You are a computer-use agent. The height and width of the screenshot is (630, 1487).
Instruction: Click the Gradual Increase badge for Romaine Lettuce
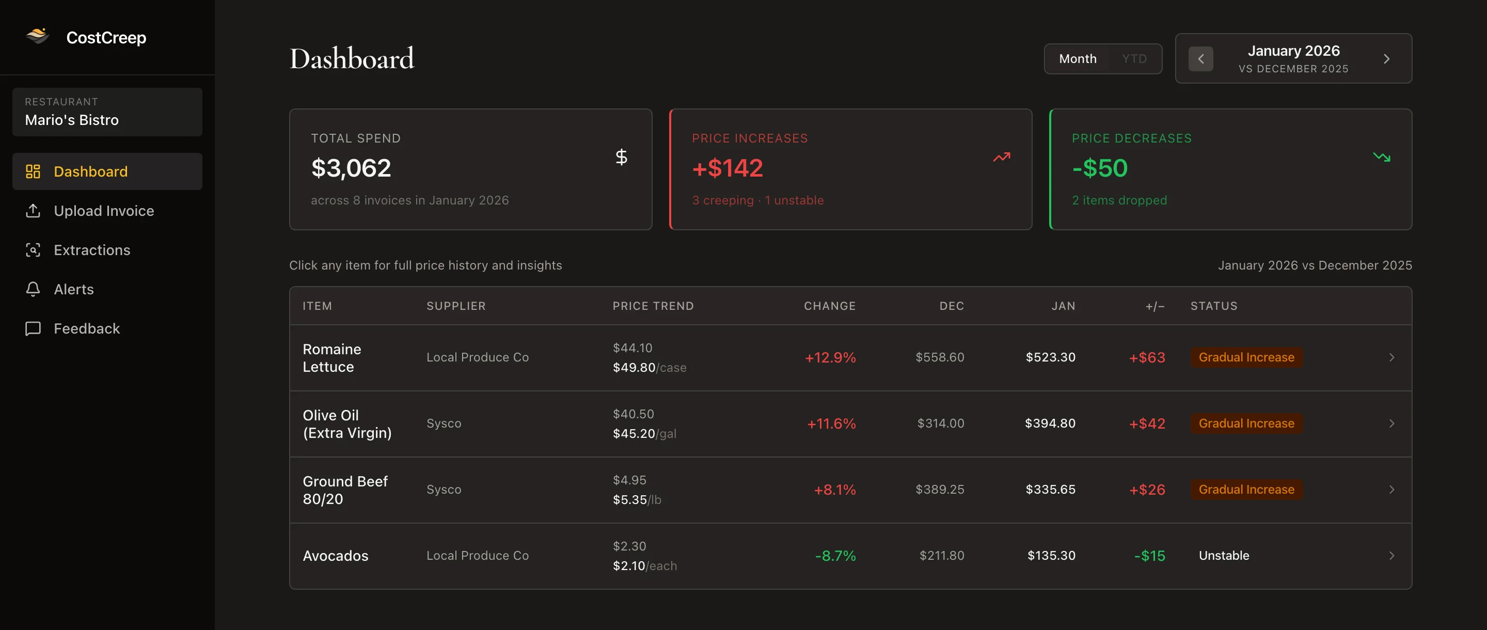(1246, 357)
